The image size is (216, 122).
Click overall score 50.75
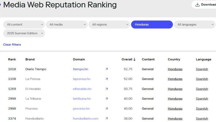point(128,89)
